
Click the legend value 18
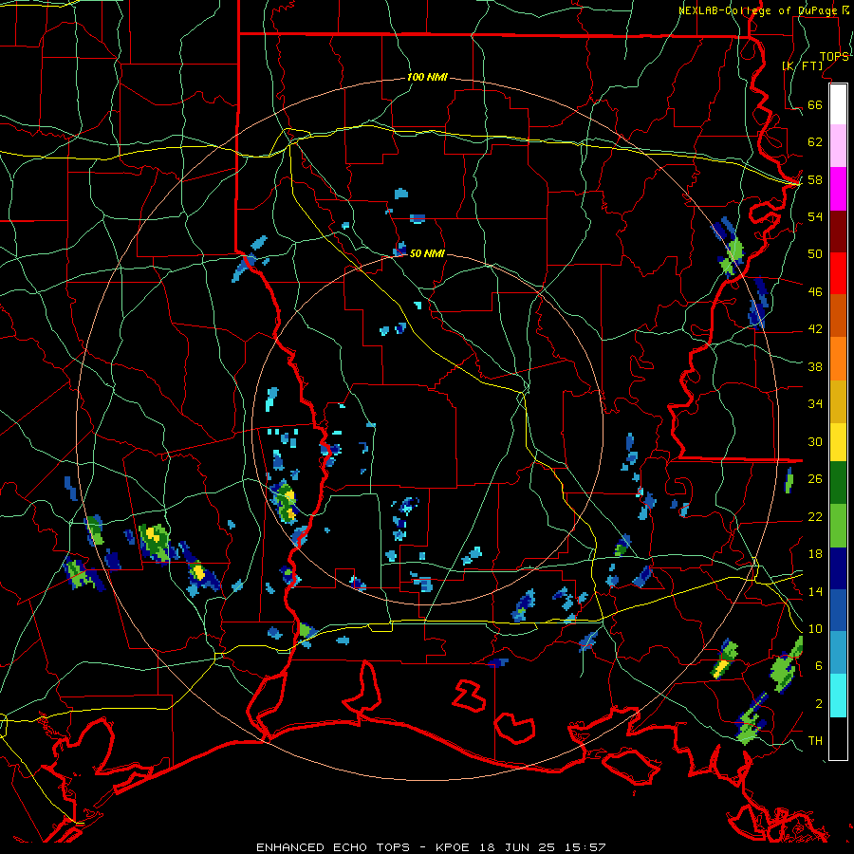(815, 554)
